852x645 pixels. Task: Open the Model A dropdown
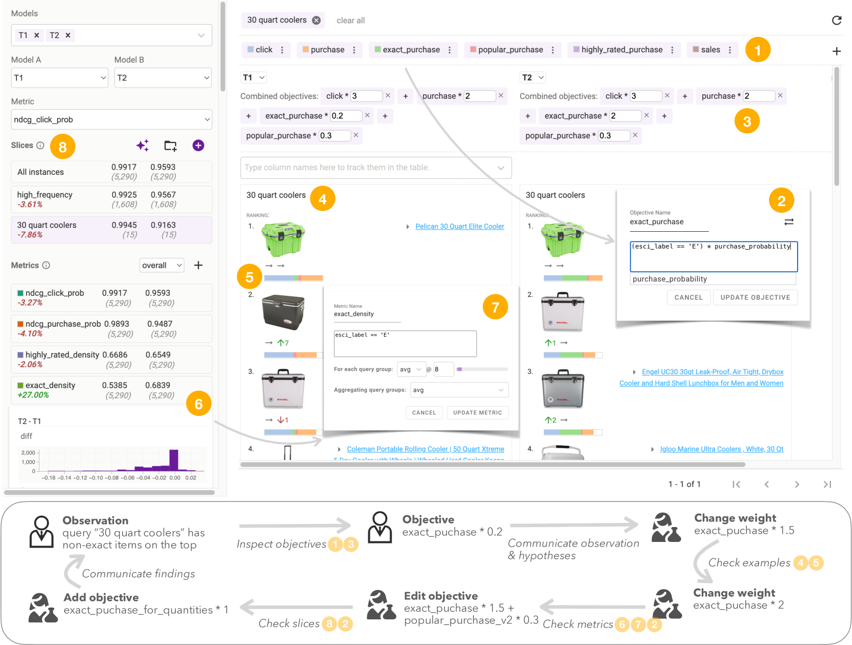click(60, 77)
